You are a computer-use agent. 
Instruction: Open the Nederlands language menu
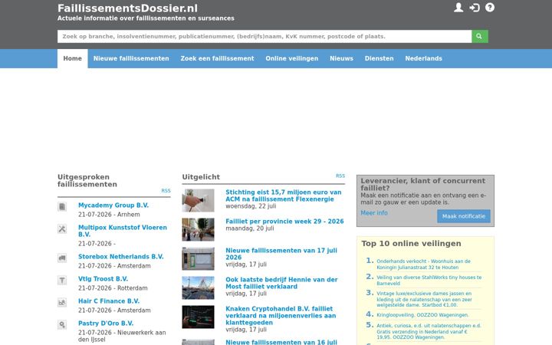[423, 58]
